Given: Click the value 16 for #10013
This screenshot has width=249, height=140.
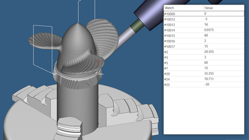Looking at the screenshot, I should [206, 24].
